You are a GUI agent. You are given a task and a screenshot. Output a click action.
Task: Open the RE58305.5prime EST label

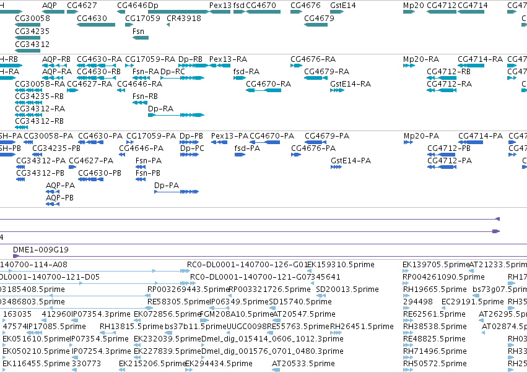pyautogui.click(x=179, y=302)
